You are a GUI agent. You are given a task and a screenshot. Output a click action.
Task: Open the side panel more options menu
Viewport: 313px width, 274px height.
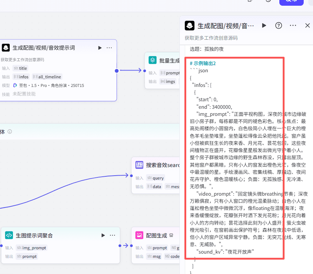coord(293,25)
